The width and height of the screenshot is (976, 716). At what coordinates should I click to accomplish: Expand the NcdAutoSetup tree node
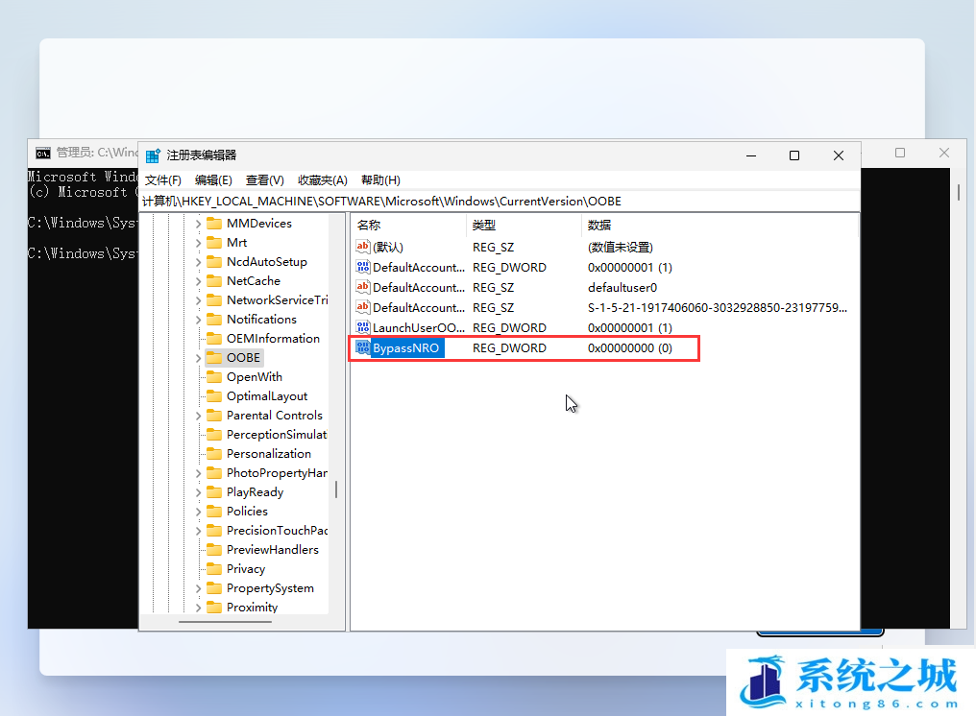[199, 262]
